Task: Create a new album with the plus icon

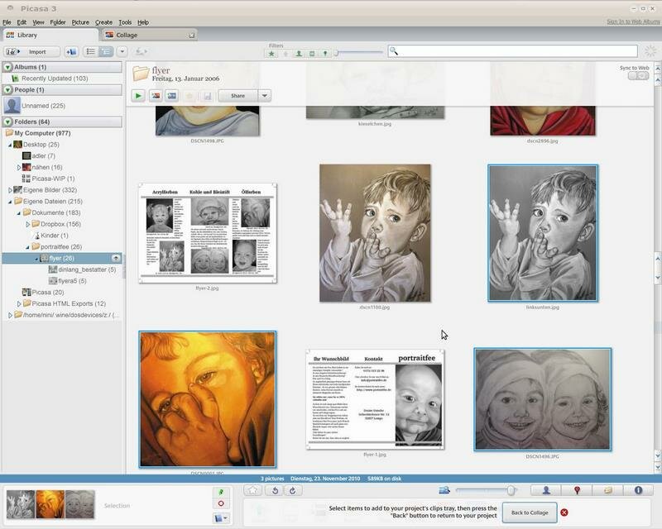Action: [71, 52]
